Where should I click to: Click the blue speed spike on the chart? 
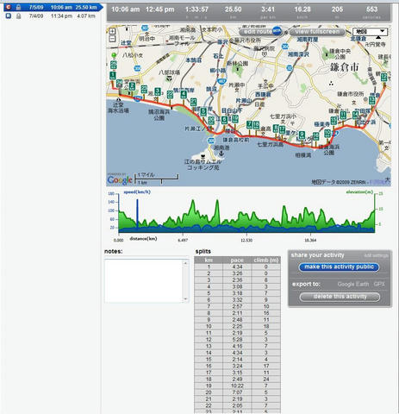137,214
